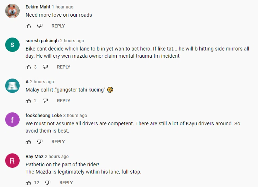This screenshot has width=258, height=187.
Task: Reply to user A's comment
Action: 63,101
